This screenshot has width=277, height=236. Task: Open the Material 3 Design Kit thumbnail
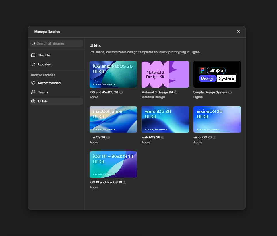(165, 74)
